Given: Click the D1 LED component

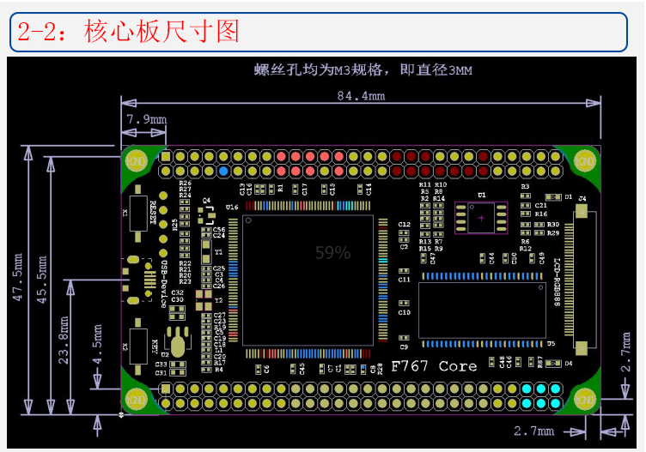Looking at the screenshot, I should coord(554,197).
